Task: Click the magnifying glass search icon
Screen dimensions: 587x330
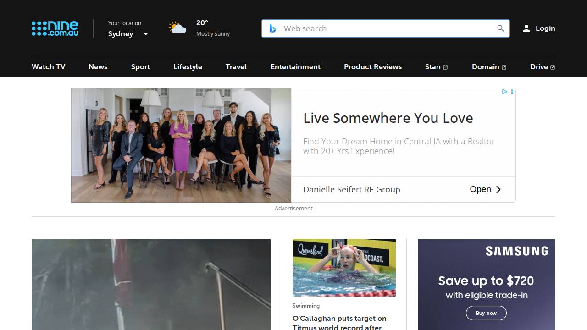Action: (500, 28)
